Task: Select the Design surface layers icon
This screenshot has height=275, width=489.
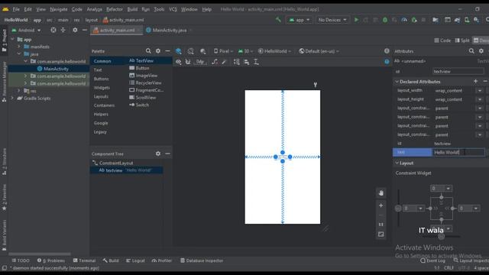Action: coord(178,51)
